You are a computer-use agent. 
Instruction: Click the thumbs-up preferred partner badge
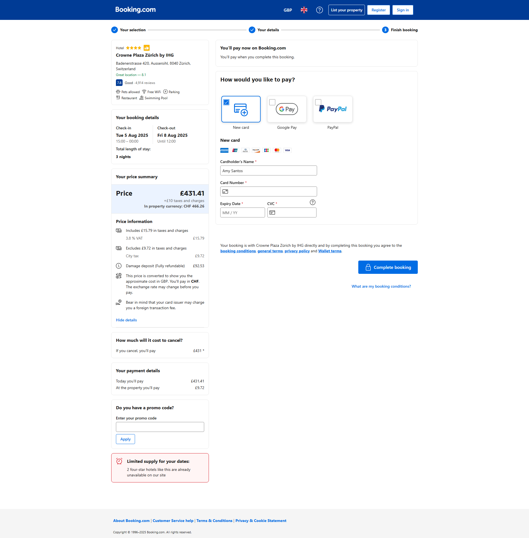coord(147,48)
